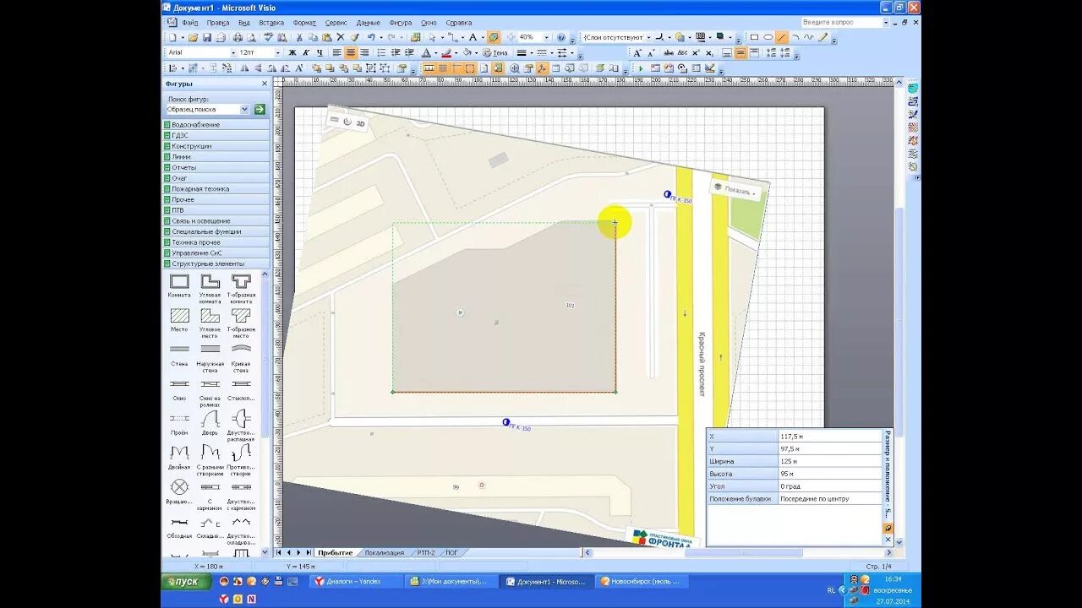Viewport: 1082px width, 608px height.
Task: Toggle the grid display button
Action: pyautogui.click(x=443, y=68)
